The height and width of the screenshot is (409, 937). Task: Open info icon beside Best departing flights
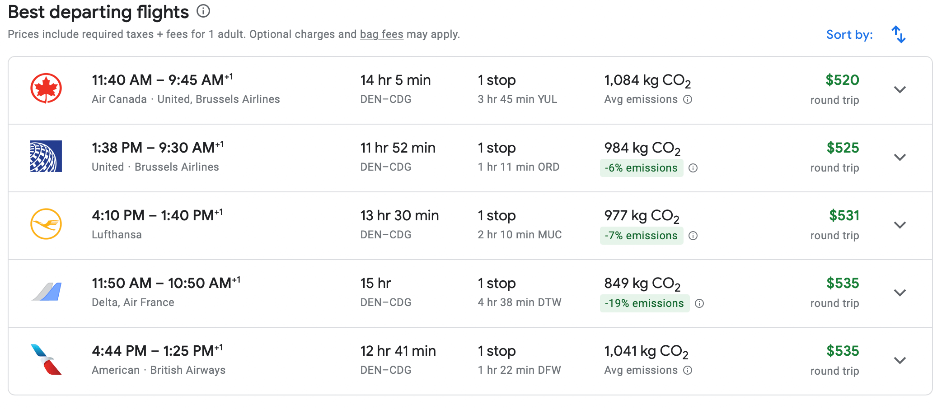click(x=203, y=11)
